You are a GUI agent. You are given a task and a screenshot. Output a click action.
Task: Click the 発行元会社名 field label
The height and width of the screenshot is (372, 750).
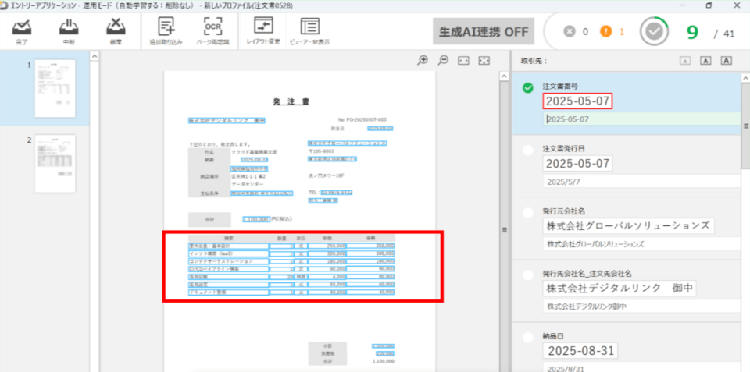click(564, 211)
